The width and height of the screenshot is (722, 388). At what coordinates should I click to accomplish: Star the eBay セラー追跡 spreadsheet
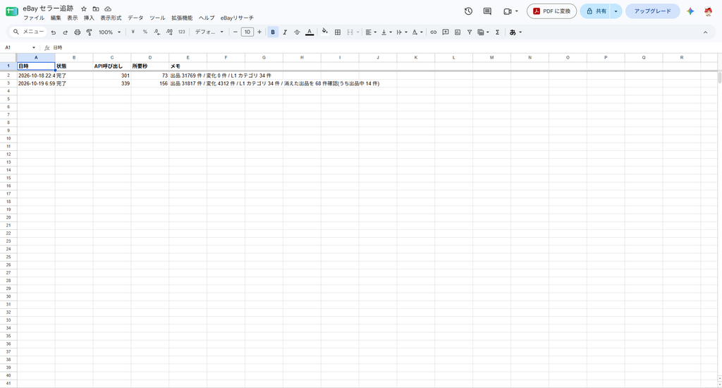pyautogui.click(x=84, y=8)
